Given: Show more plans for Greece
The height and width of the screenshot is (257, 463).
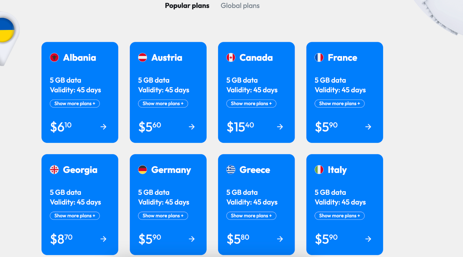Looking at the screenshot, I should coord(251,216).
